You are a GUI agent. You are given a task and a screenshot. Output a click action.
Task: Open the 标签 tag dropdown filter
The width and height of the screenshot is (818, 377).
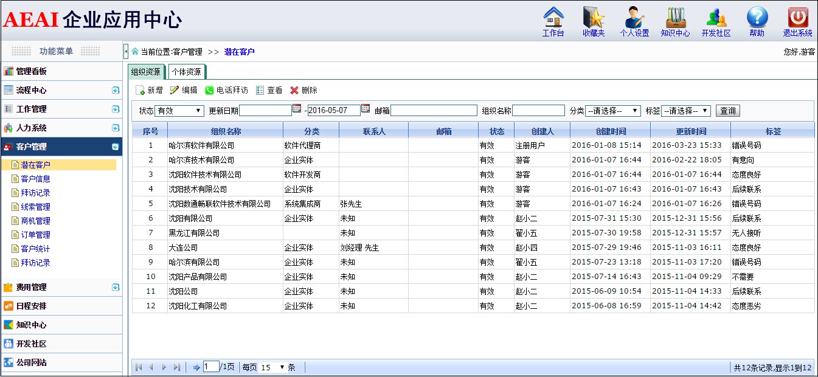pyautogui.click(x=685, y=111)
